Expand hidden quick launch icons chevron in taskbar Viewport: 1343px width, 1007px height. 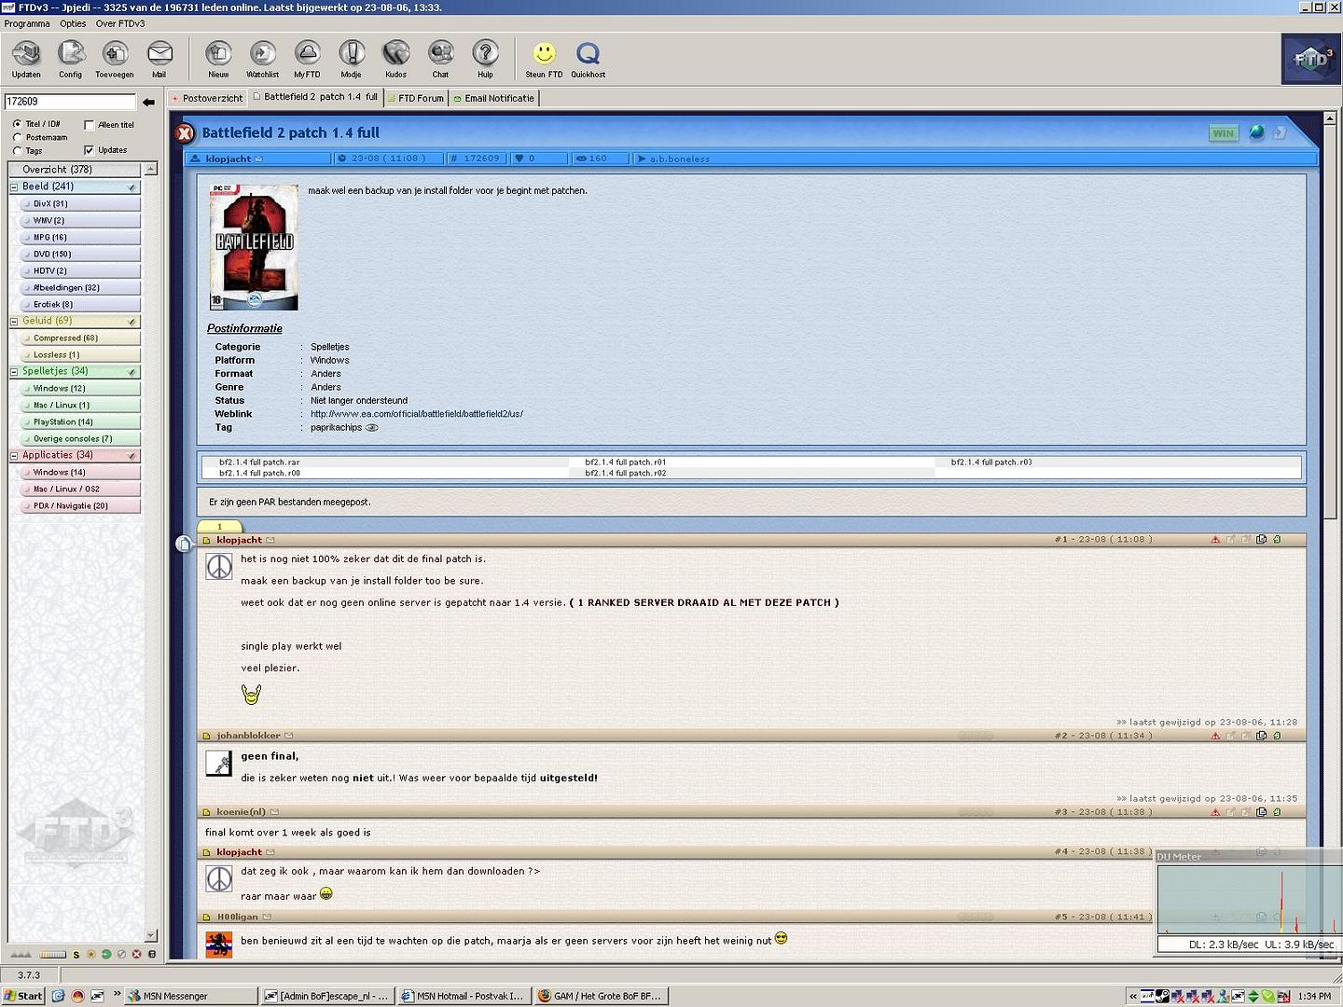click(117, 994)
